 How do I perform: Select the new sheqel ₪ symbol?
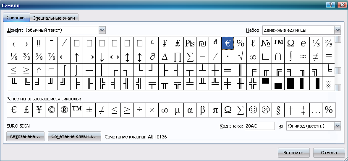[x=202, y=43]
